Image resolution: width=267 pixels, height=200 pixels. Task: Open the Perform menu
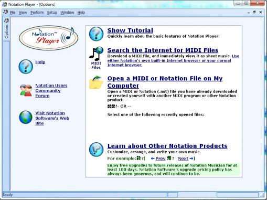(37, 13)
